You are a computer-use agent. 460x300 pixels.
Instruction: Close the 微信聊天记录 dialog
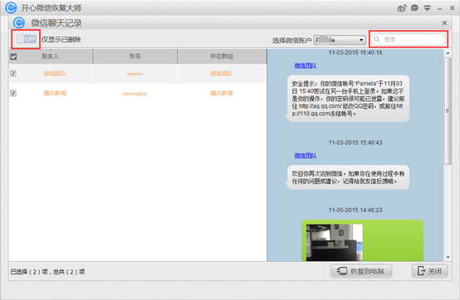click(x=444, y=23)
